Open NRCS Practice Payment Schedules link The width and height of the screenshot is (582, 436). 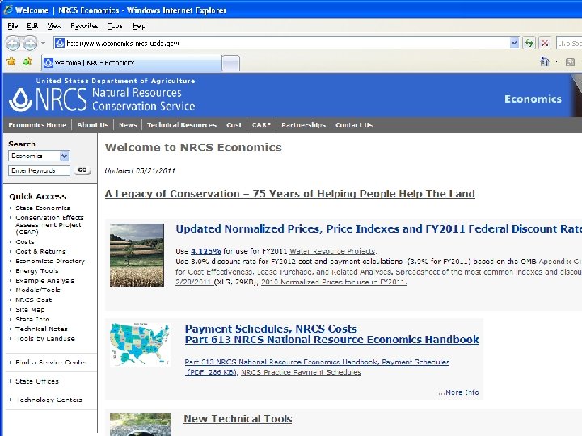(x=301, y=372)
